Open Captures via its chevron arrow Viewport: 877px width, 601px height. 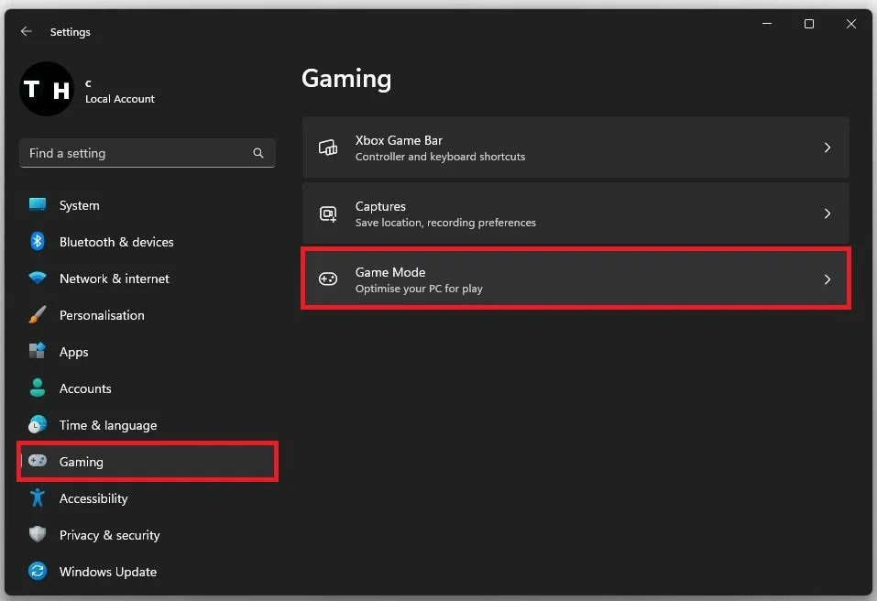828,213
